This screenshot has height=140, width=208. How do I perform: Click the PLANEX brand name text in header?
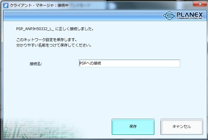190,15
